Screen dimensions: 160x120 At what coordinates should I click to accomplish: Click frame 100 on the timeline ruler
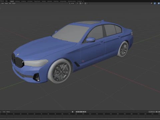62,114
